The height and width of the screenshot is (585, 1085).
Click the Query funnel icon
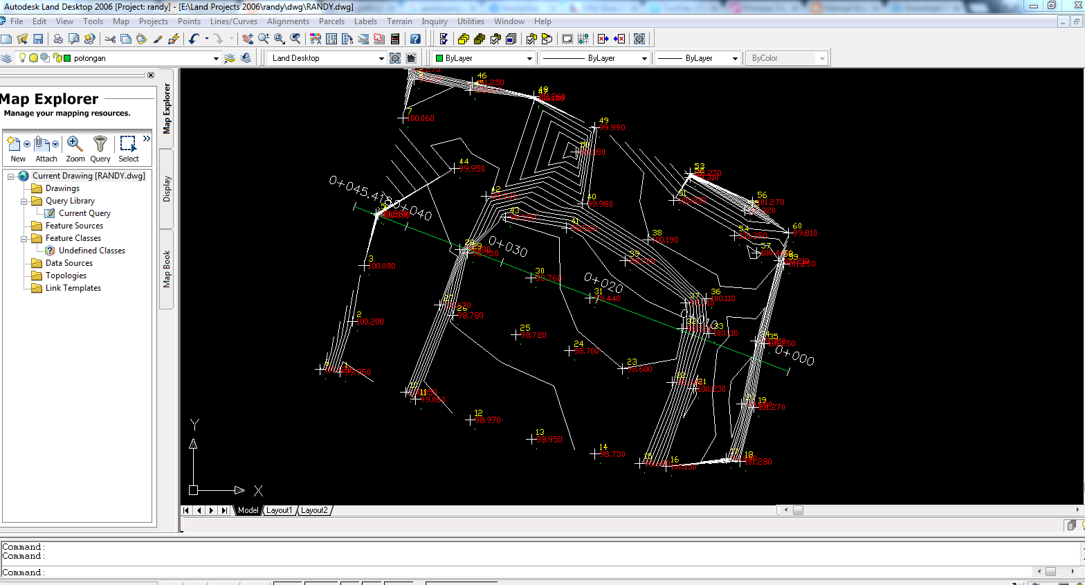[100, 148]
